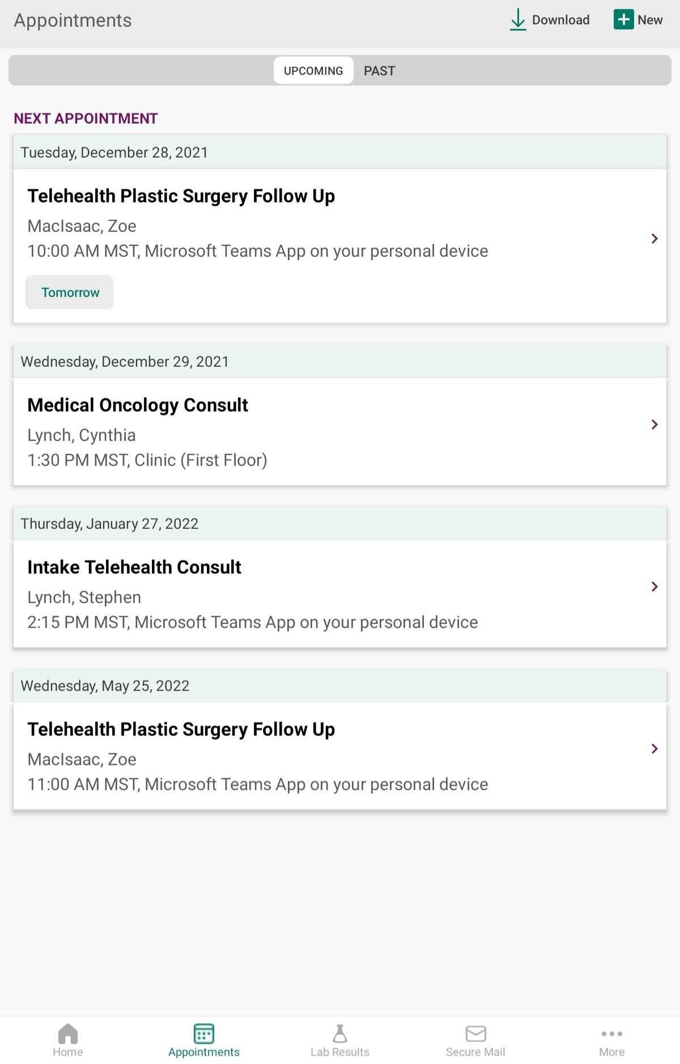The image size is (680, 1064).
Task: Click the Tomorrow badge button
Action: click(x=70, y=293)
